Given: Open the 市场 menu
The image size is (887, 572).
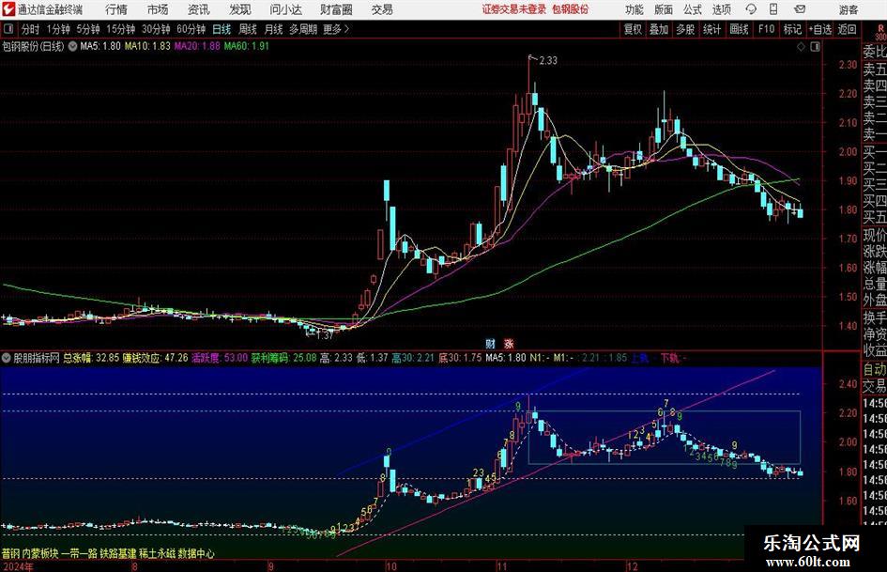Looking at the screenshot, I should [x=158, y=9].
